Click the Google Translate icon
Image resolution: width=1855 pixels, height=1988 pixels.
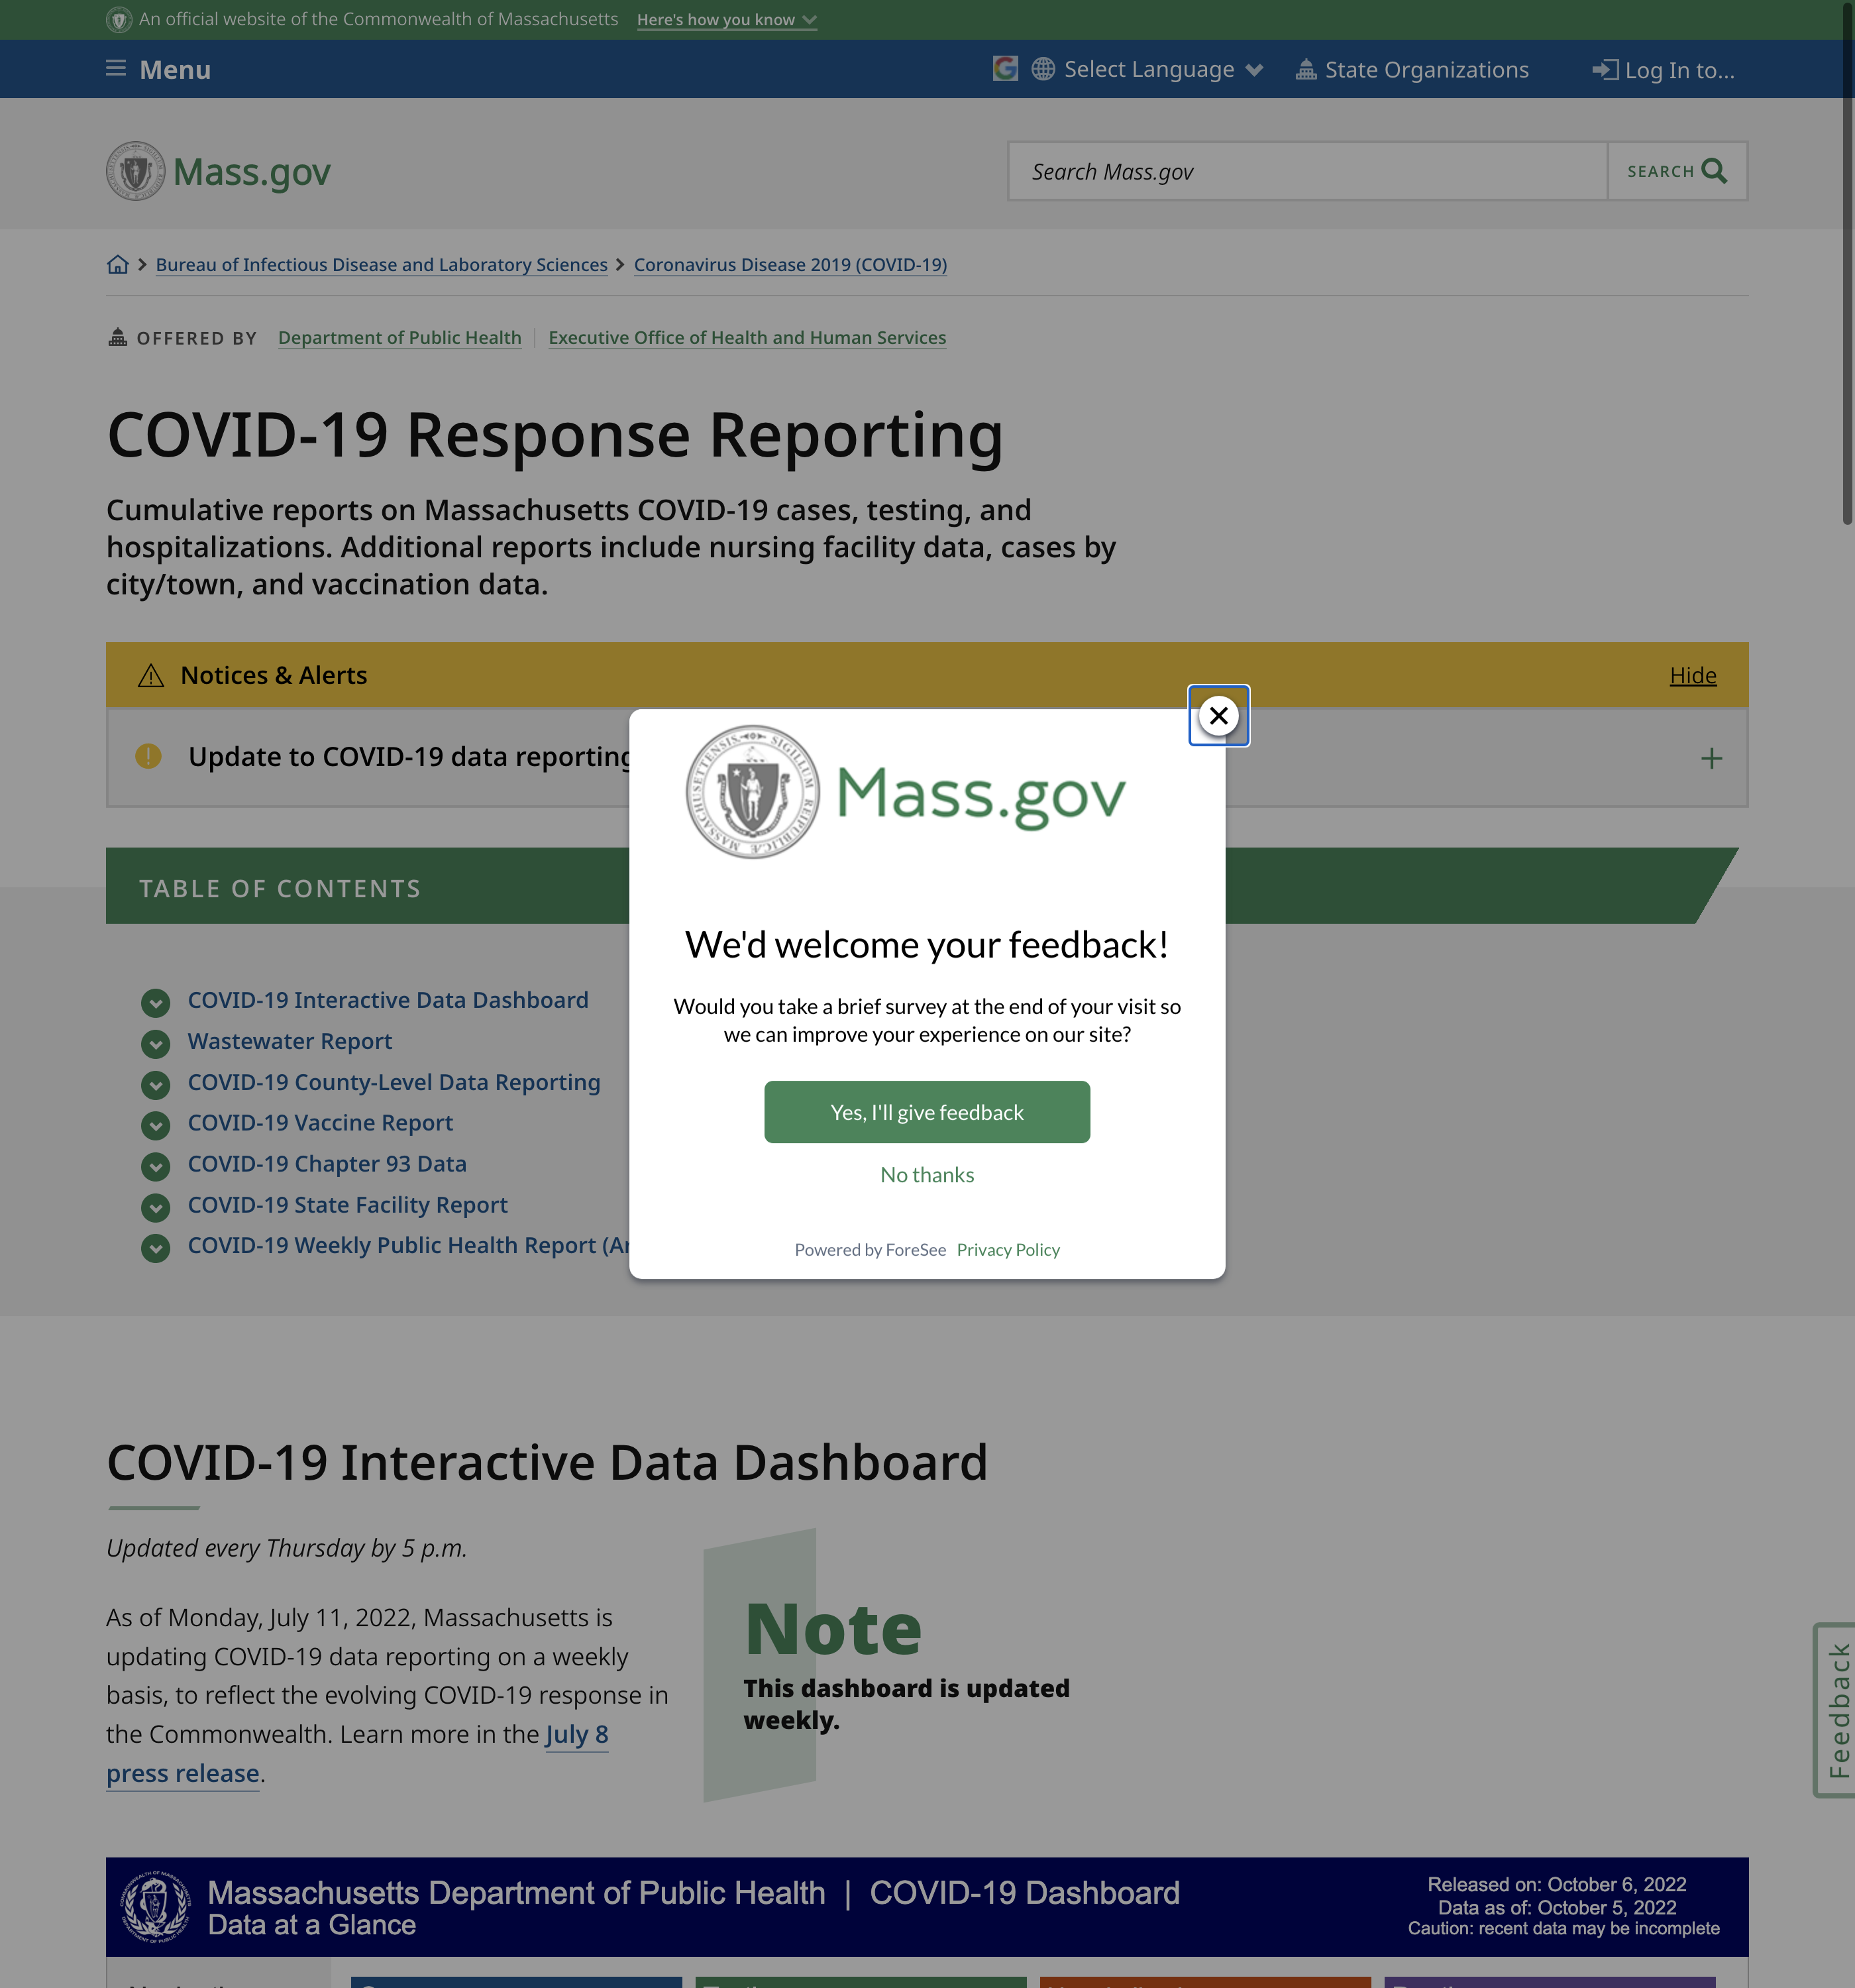click(x=1005, y=69)
